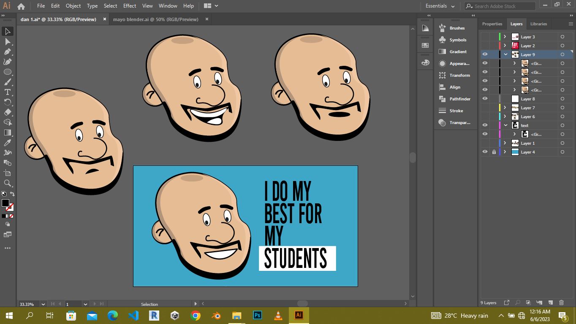Select the Pen tool

point(8,51)
